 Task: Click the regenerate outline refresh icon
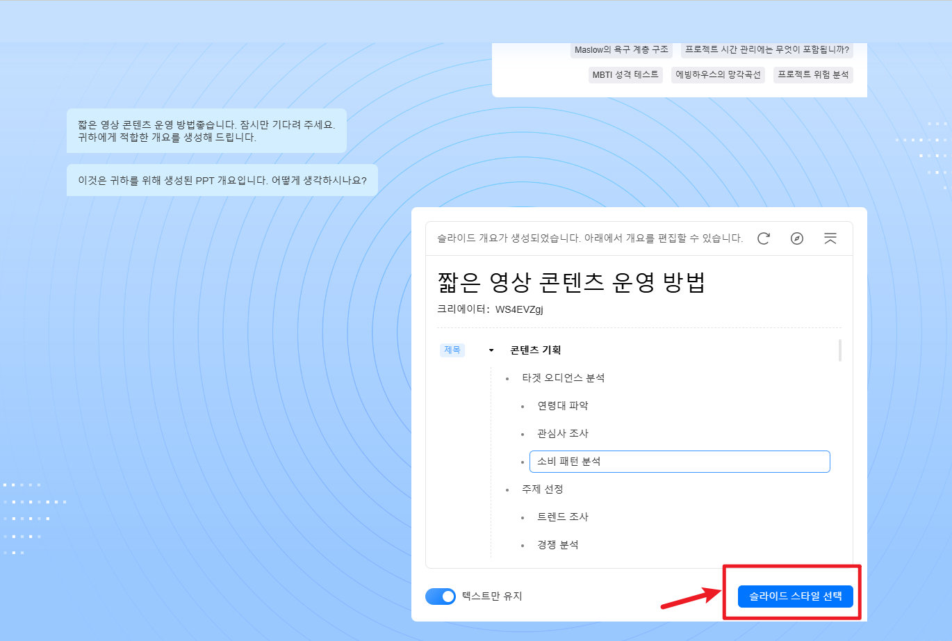pos(764,238)
